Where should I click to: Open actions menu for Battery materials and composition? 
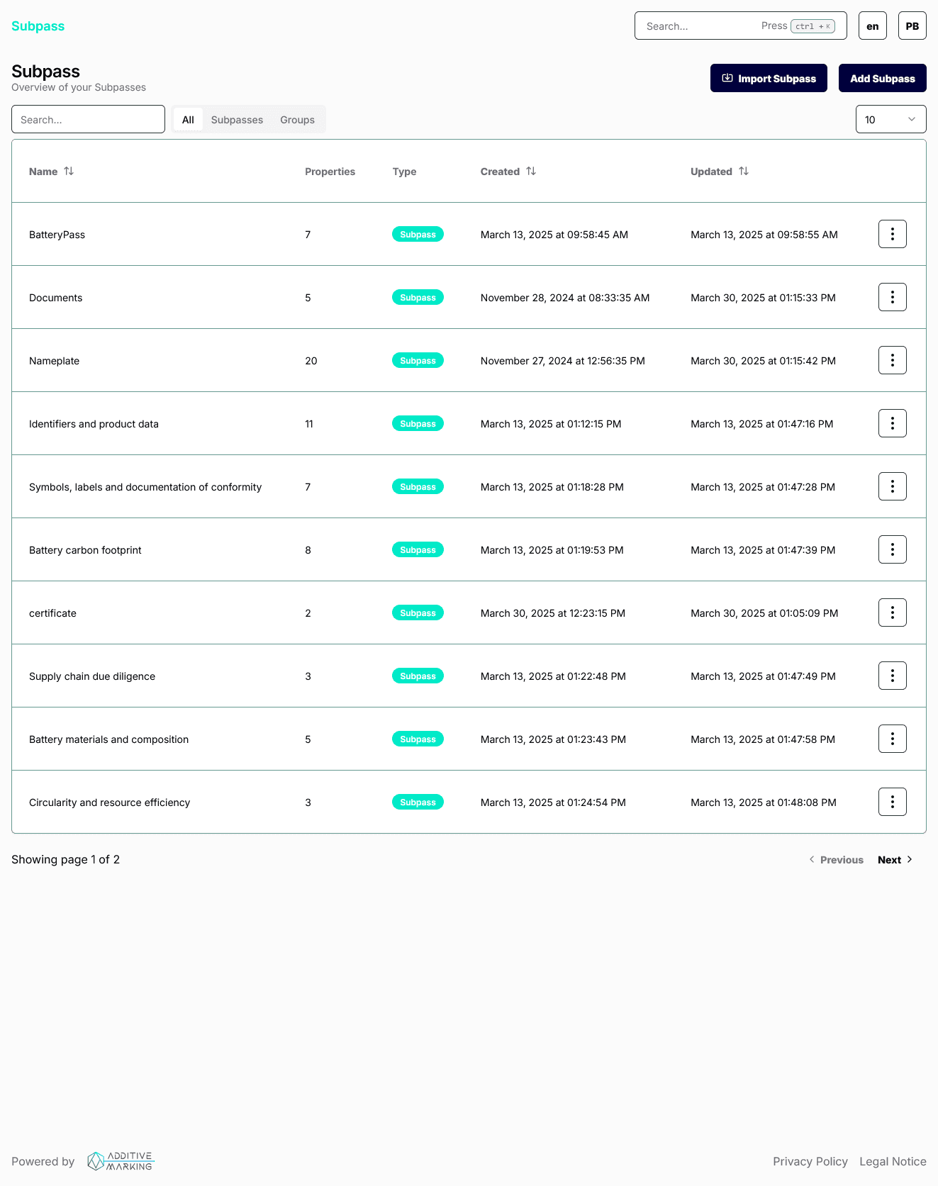pyautogui.click(x=892, y=739)
